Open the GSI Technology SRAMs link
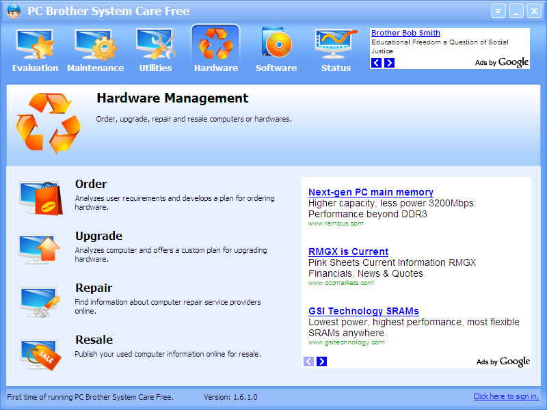This screenshot has height=410, width=547. 364,311
